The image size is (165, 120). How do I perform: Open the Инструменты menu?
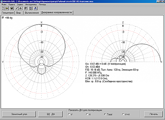[31, 5]
